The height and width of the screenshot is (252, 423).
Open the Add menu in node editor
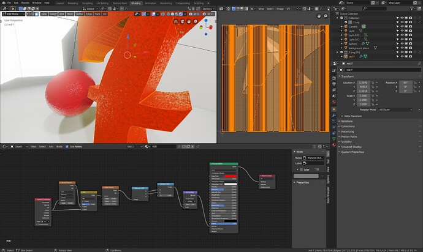tap(51, 146)
